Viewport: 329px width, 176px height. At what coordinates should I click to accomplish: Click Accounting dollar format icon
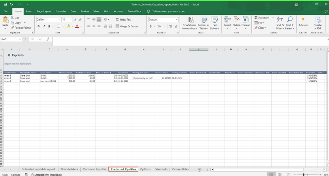[x=150, y=26]
